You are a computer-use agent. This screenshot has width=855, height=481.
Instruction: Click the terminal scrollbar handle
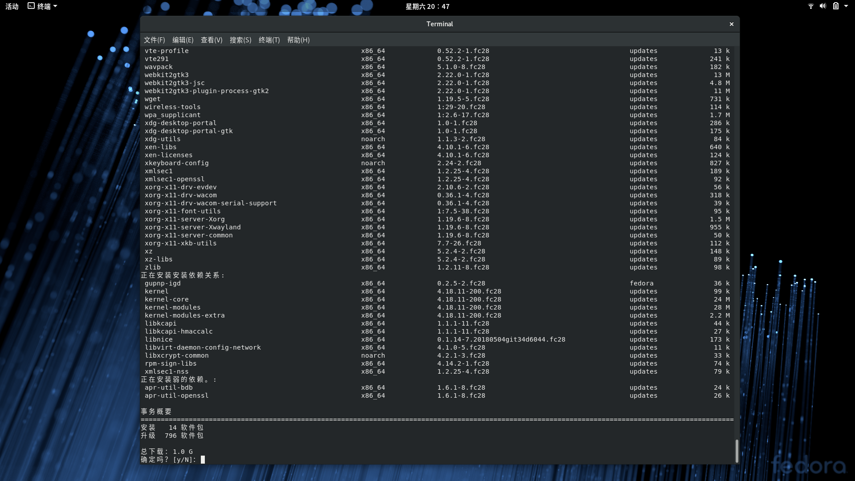pyautogui.click(x=737, y=451)
